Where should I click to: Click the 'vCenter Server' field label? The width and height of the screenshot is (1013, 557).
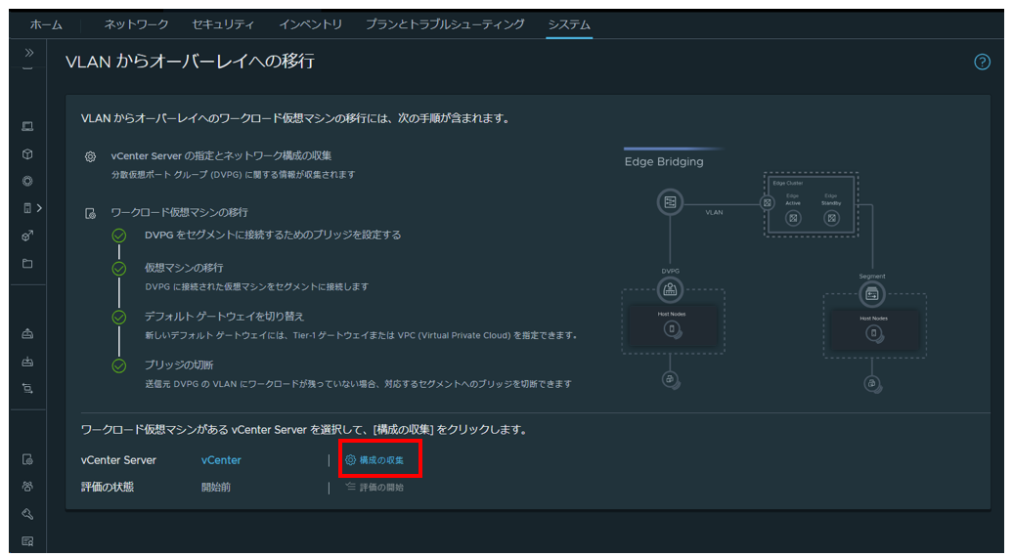(118, 460)
